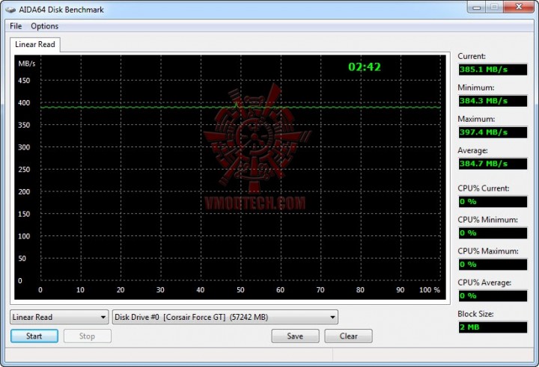The width and height of the screenshot is (539, 367).
Task: Start the disk benchmark
Action: 34,336
